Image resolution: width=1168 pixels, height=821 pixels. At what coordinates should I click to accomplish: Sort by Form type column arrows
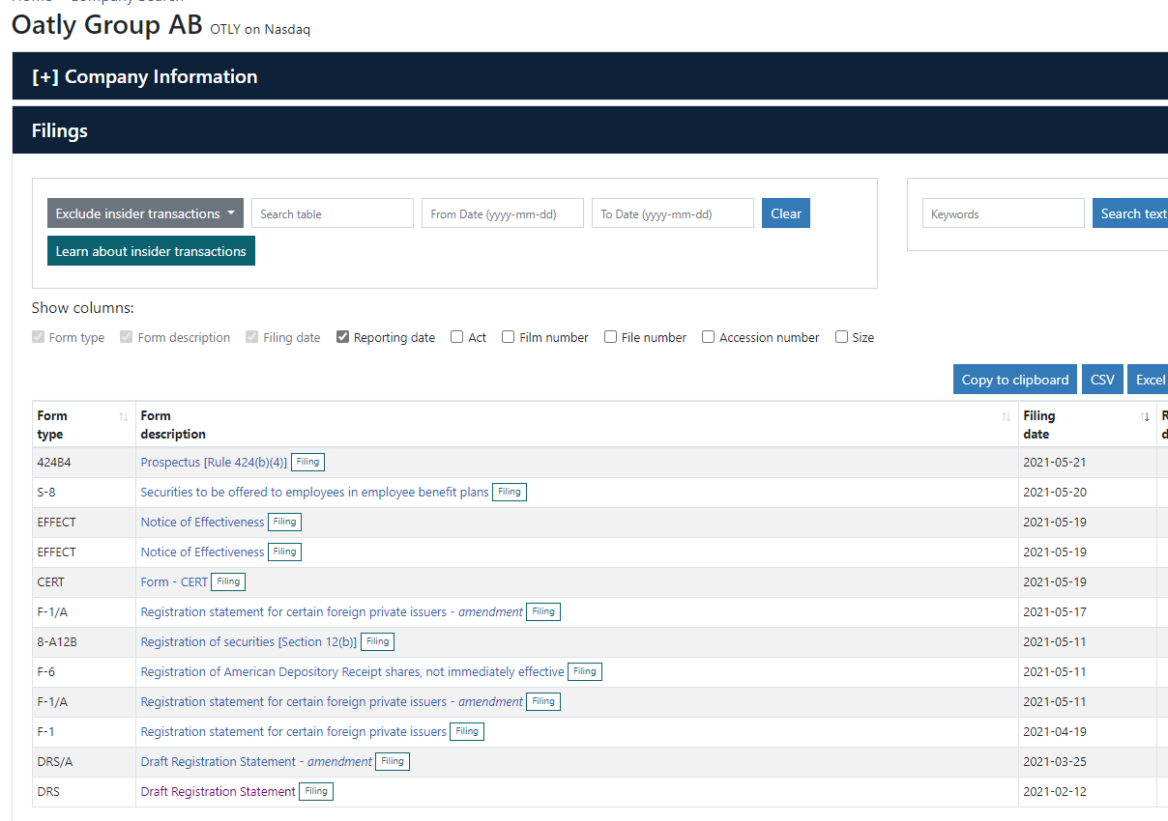[x=123, y=416]
